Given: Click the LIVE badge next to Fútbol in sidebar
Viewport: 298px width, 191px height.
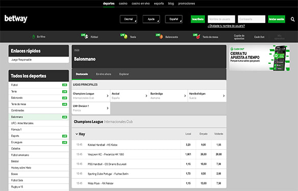Looking at the screenshot, I should (x=65, y=85).
